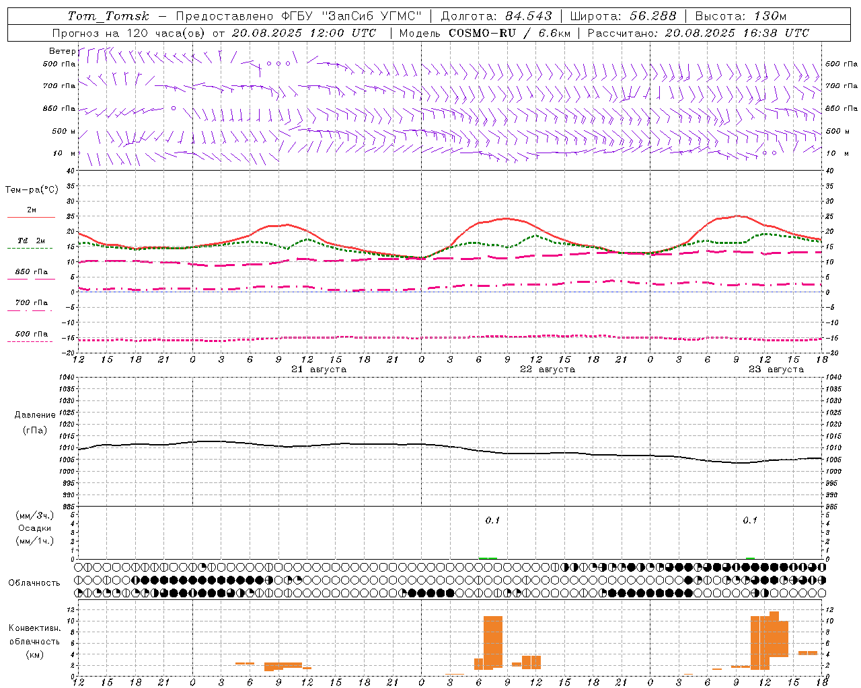Select the 'Прогноз на 120 часа(ов)' forecast text
The height and width of the screenshot is (688, 861).
click(x=129, y=33)
